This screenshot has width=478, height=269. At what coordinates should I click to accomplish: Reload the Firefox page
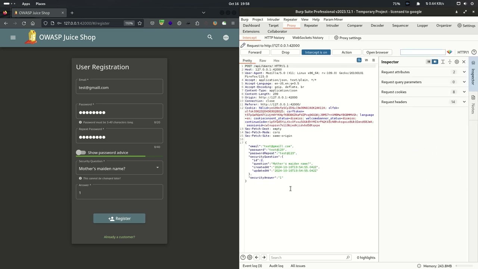24,23
